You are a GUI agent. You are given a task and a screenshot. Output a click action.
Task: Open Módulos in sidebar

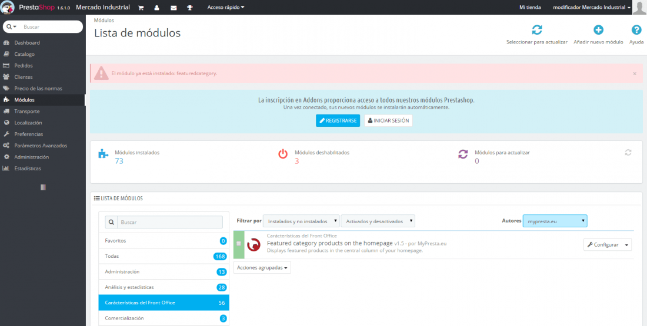pos(43,100)
